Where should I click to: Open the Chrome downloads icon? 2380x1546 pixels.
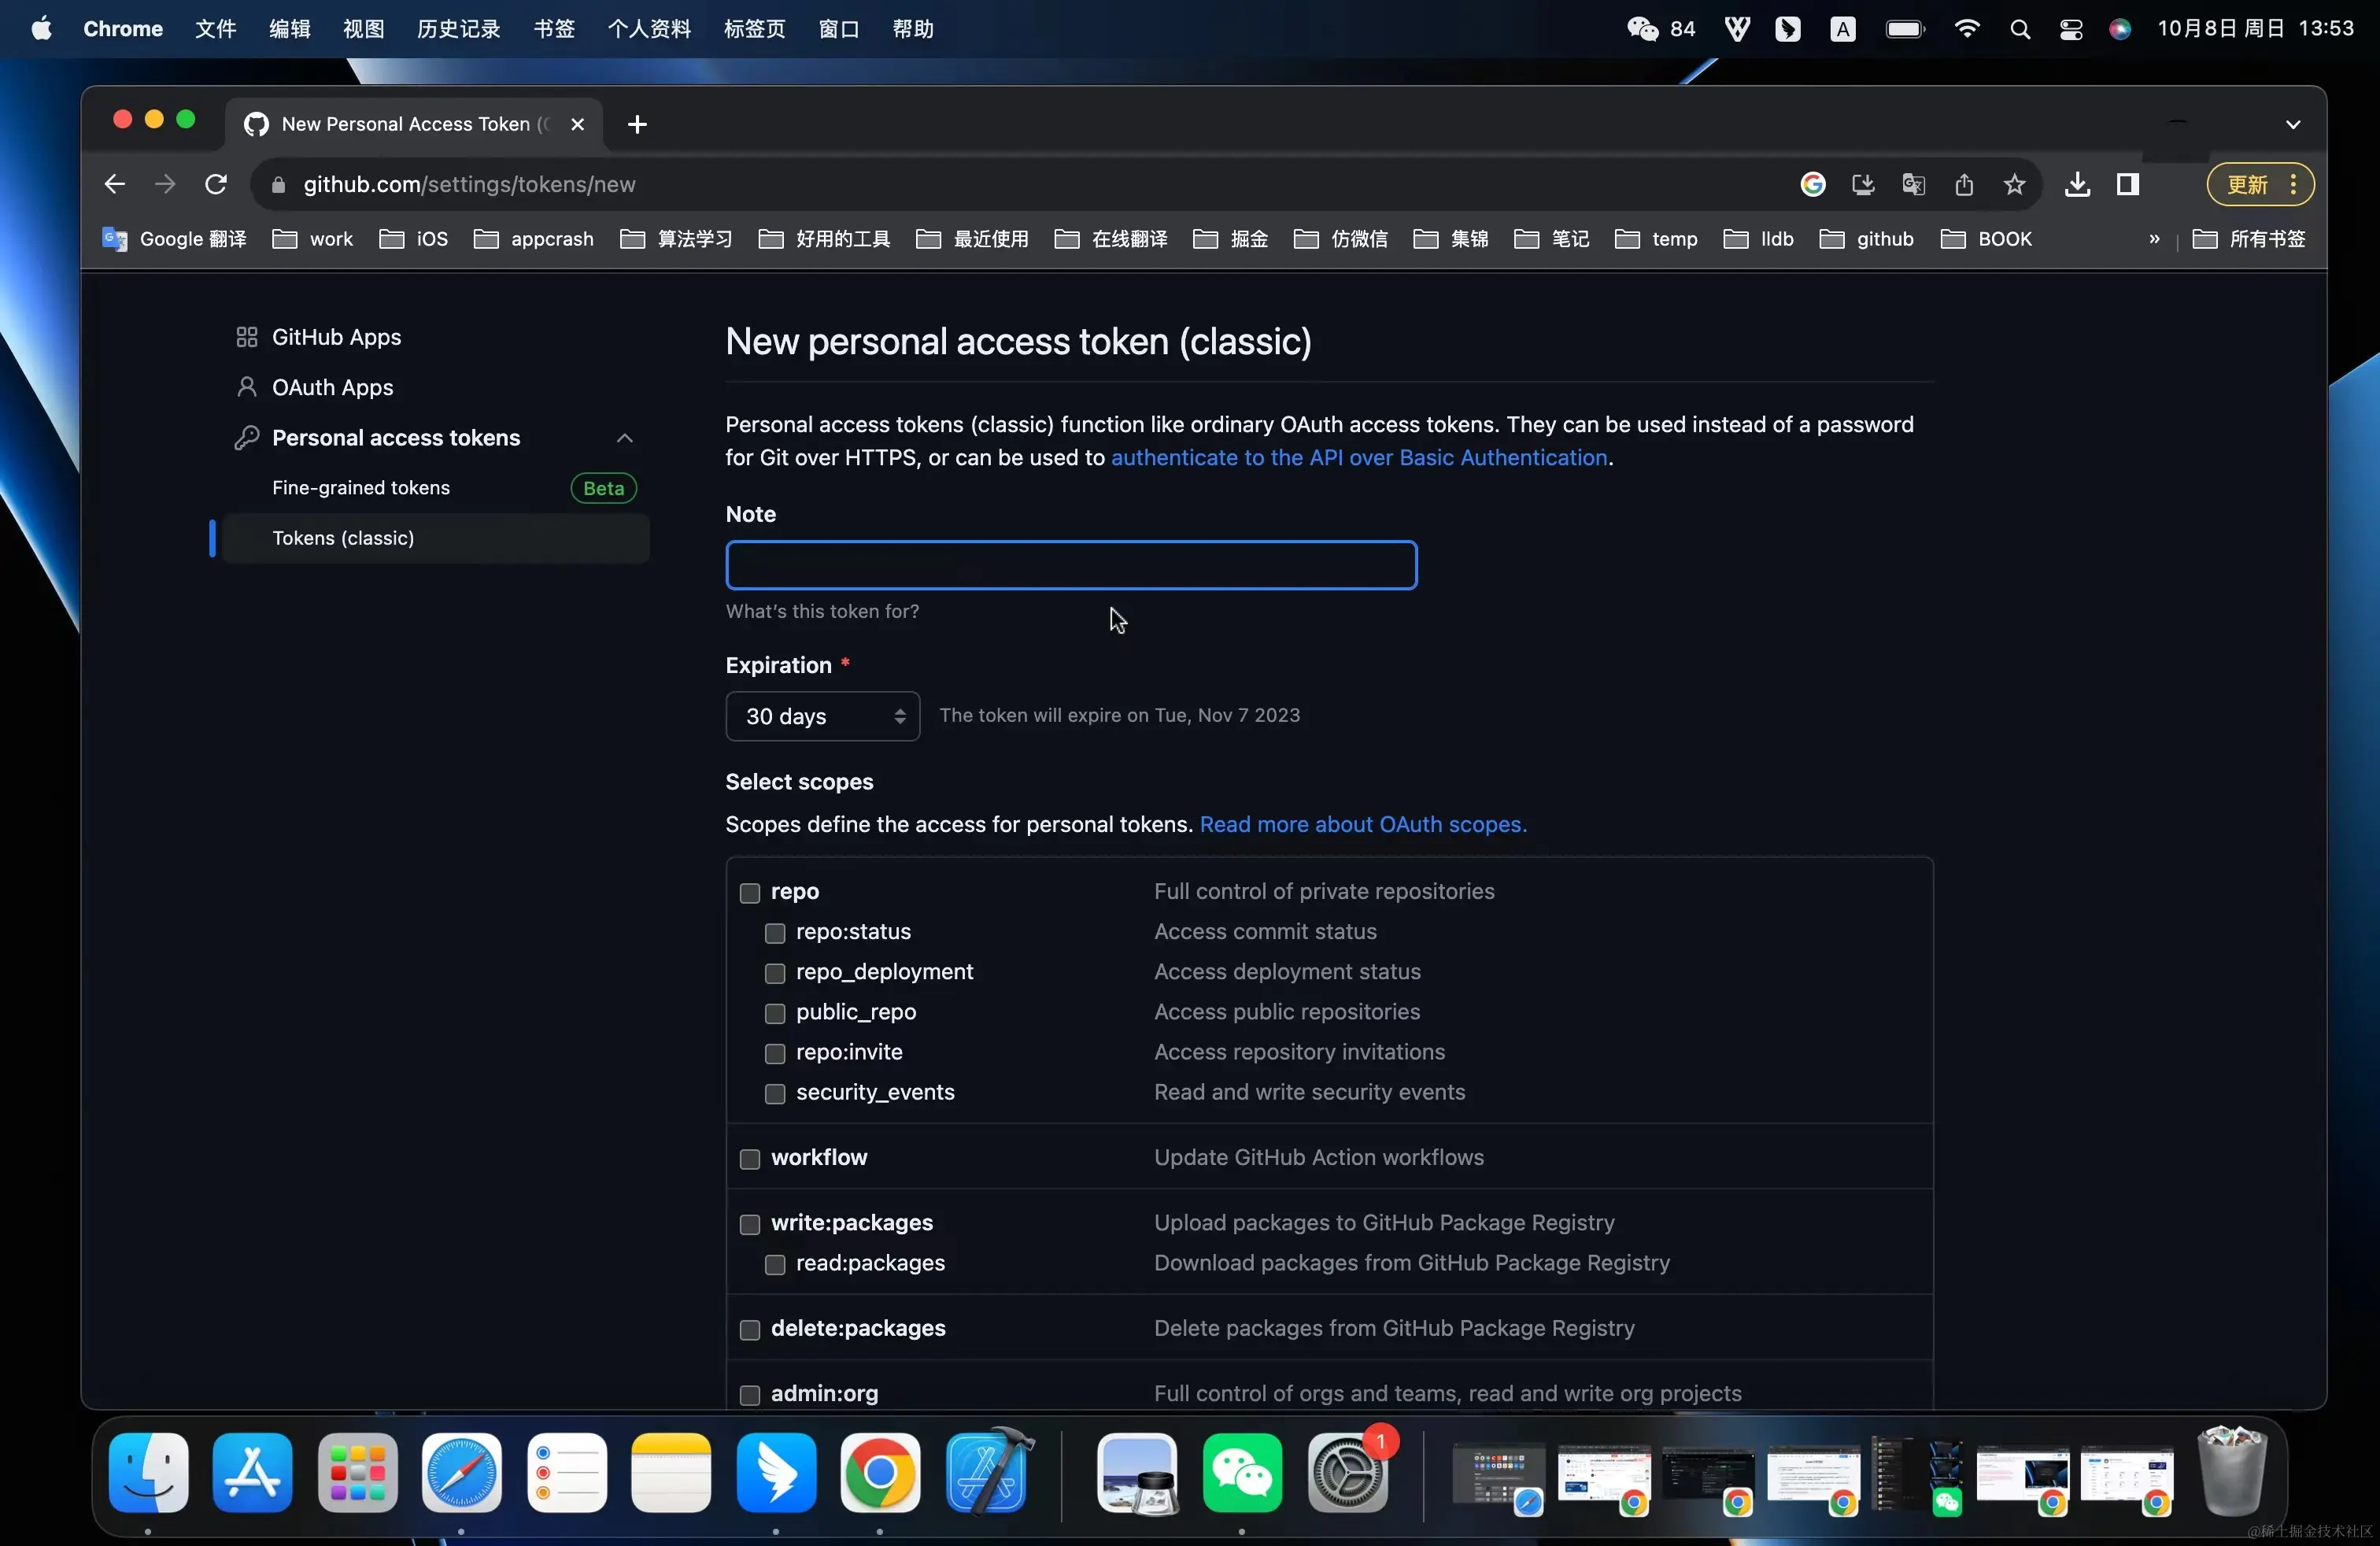[2077, 184]
